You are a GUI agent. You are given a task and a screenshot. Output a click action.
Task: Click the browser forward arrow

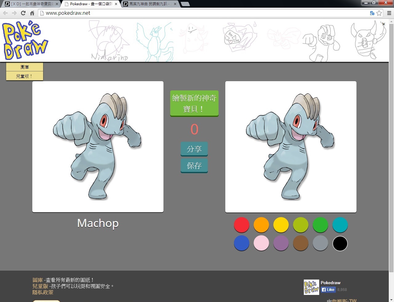tap(14, 13)
